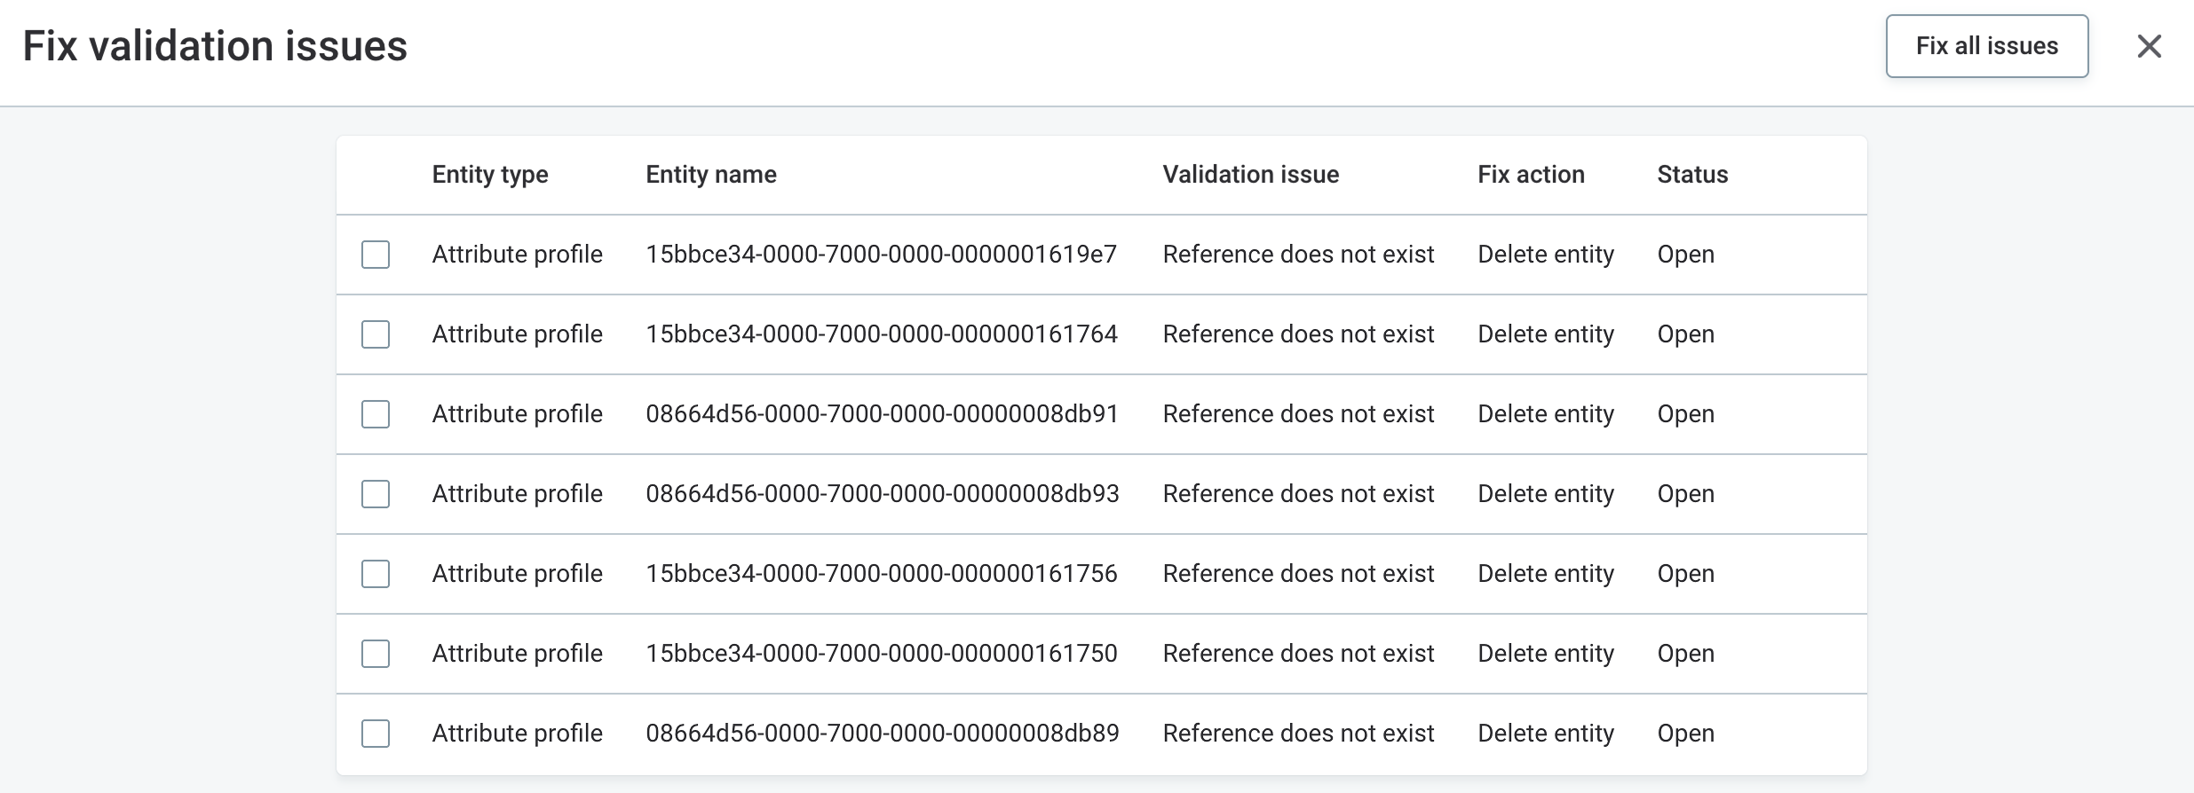
Task: Select entity name 08664d56-0000-7000-0000-00000008db93
Action: click(x=883, y=494)
